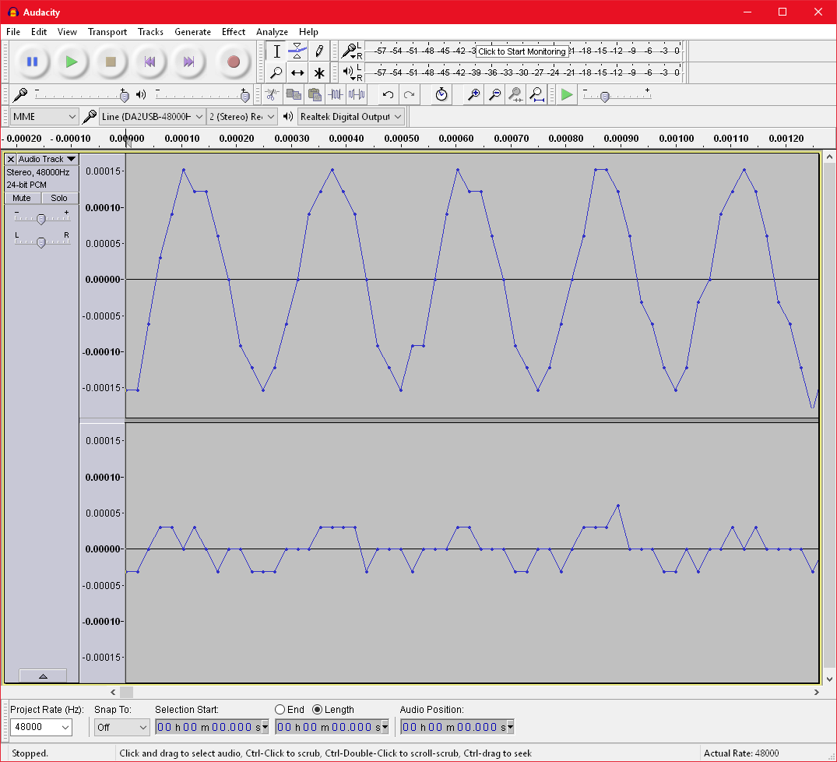The image size is (837, 762).
Task: Open the Edit menu
Action: 39,32
